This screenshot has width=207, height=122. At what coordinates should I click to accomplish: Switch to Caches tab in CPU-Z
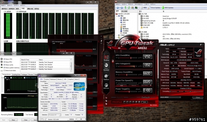point(47,79)
